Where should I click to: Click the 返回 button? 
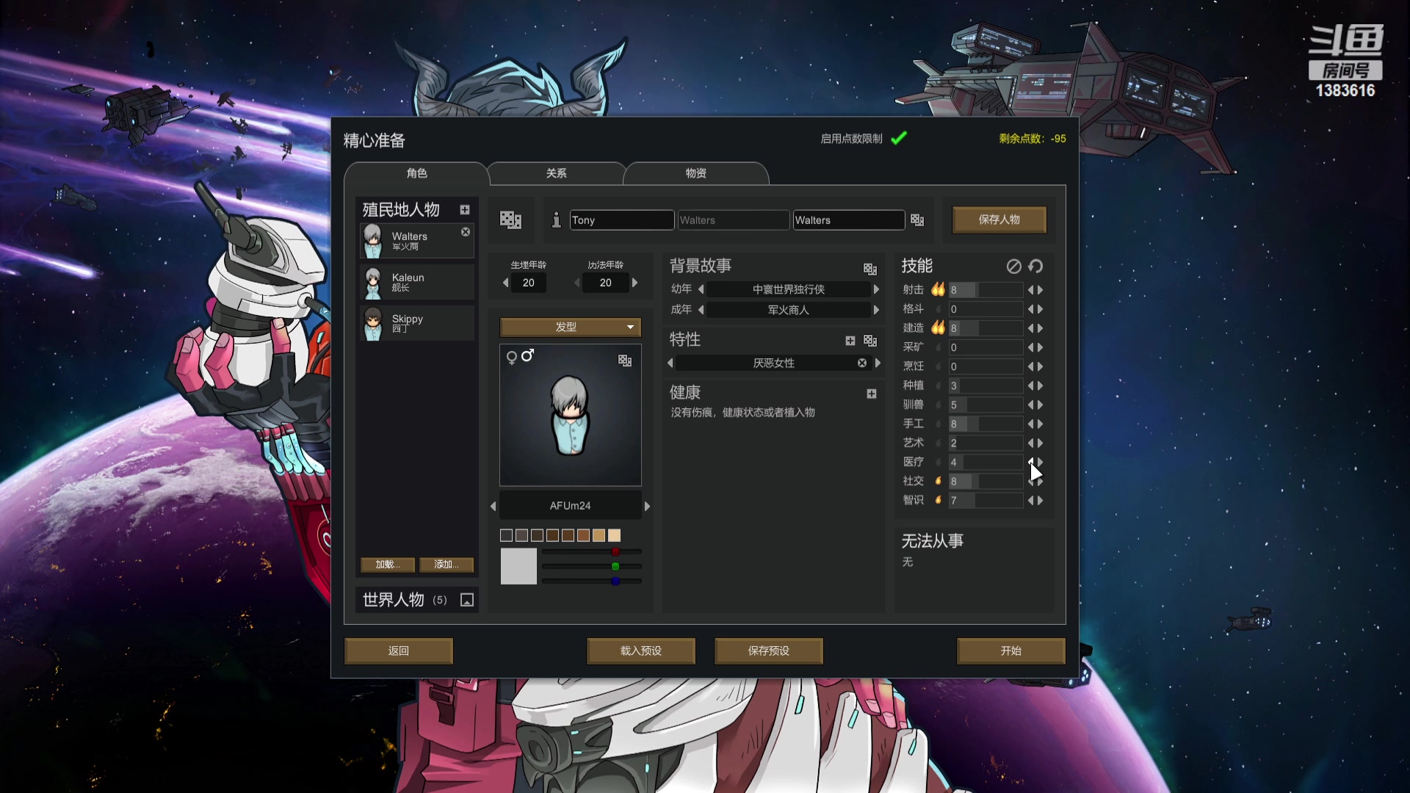399,651
